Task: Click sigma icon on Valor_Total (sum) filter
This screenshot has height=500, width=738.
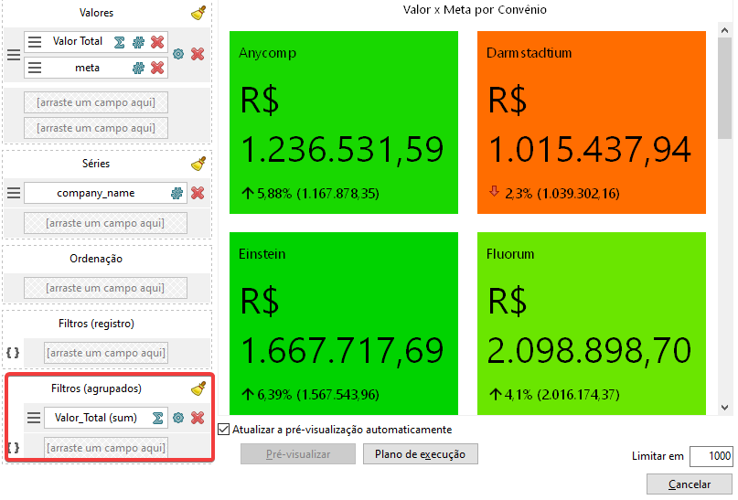Action: click(157, 418)
